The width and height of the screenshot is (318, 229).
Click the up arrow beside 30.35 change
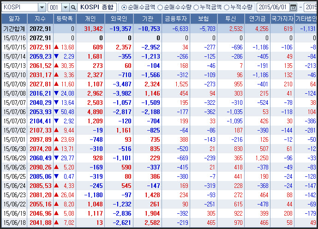pos(56,66)
